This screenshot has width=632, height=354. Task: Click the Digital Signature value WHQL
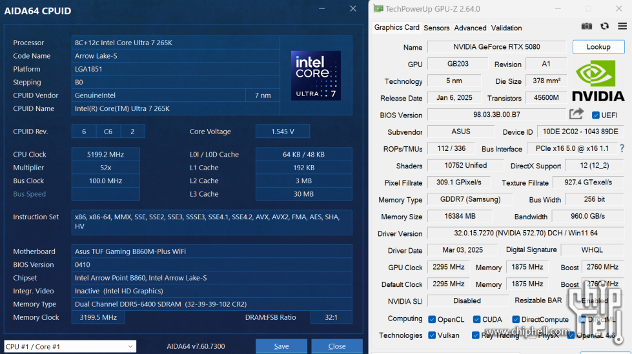(592, 250)
